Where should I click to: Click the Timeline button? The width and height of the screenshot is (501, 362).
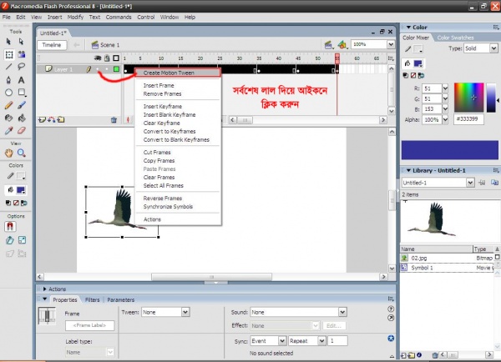click(x=52, y=45)
